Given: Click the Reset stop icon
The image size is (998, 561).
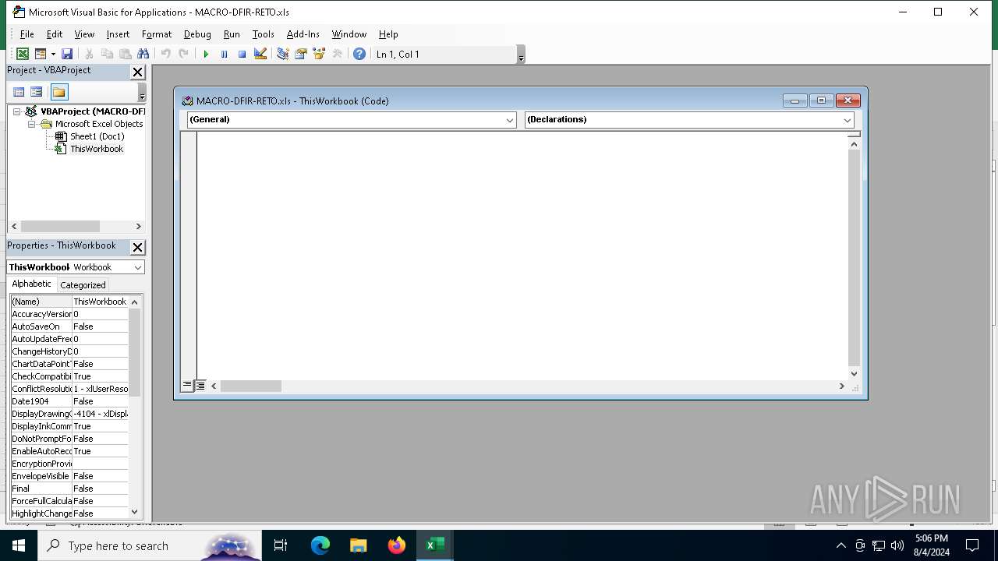Looking at the screenshot, I should pyautogui.click(x=242, y=54).
